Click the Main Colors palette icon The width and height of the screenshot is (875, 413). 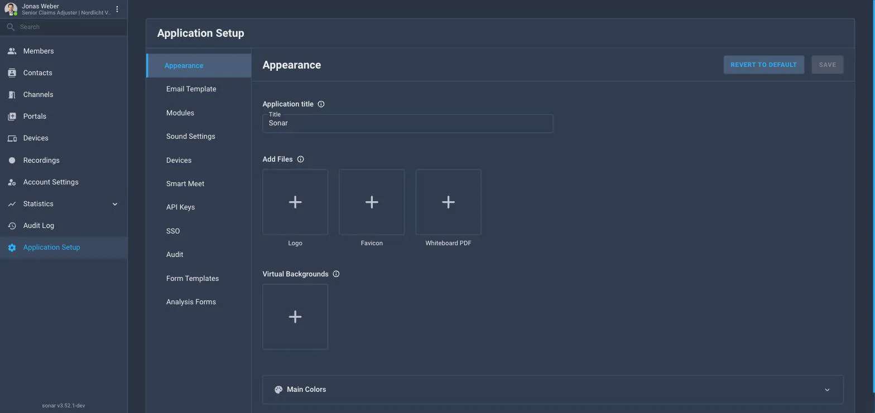click(278, 390)
